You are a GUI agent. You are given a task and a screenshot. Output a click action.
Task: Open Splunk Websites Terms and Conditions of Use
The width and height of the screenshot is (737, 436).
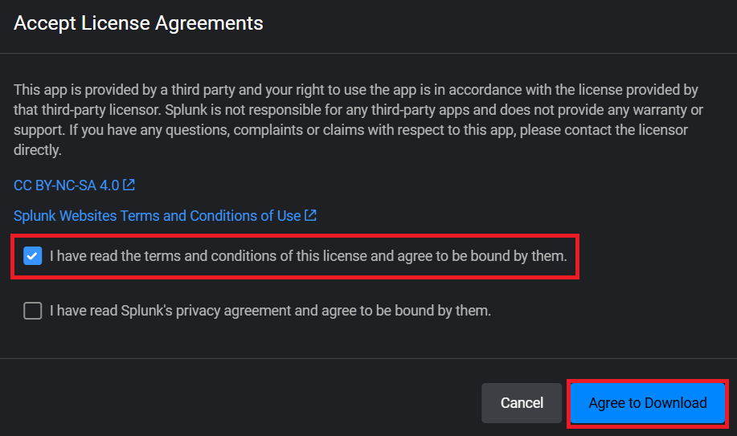157,216
